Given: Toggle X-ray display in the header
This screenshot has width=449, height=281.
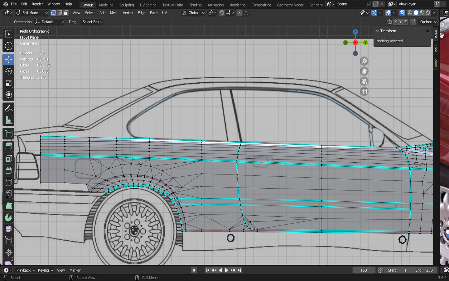Looking at the screenshot, I should pos(402,13).
